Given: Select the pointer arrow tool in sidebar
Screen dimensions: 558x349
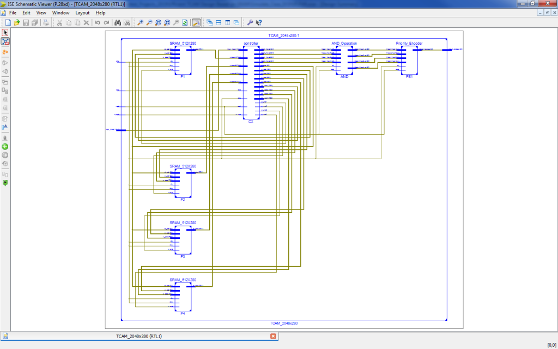Looking at the screenshot, I should pos(5,33).
